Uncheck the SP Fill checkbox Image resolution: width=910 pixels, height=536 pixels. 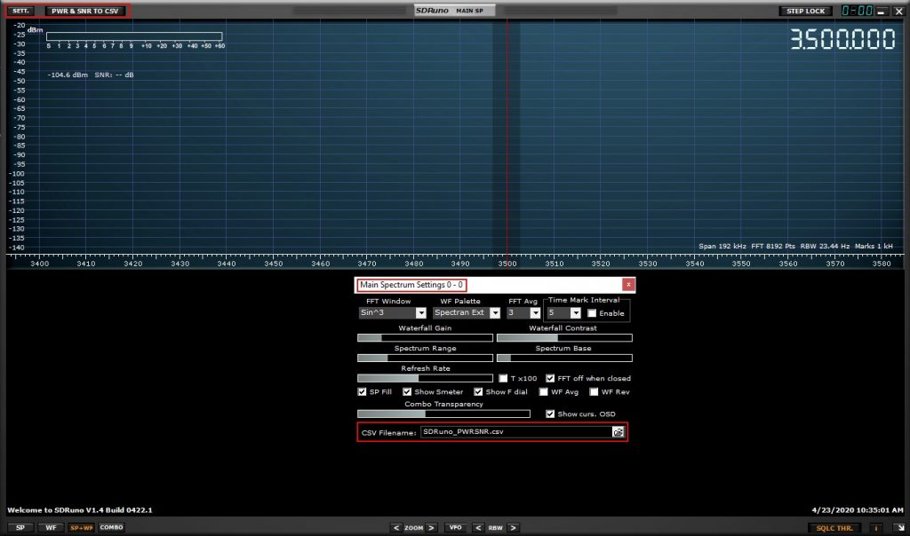362,391
